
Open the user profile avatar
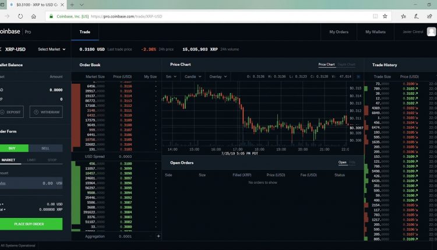(431, 32)
